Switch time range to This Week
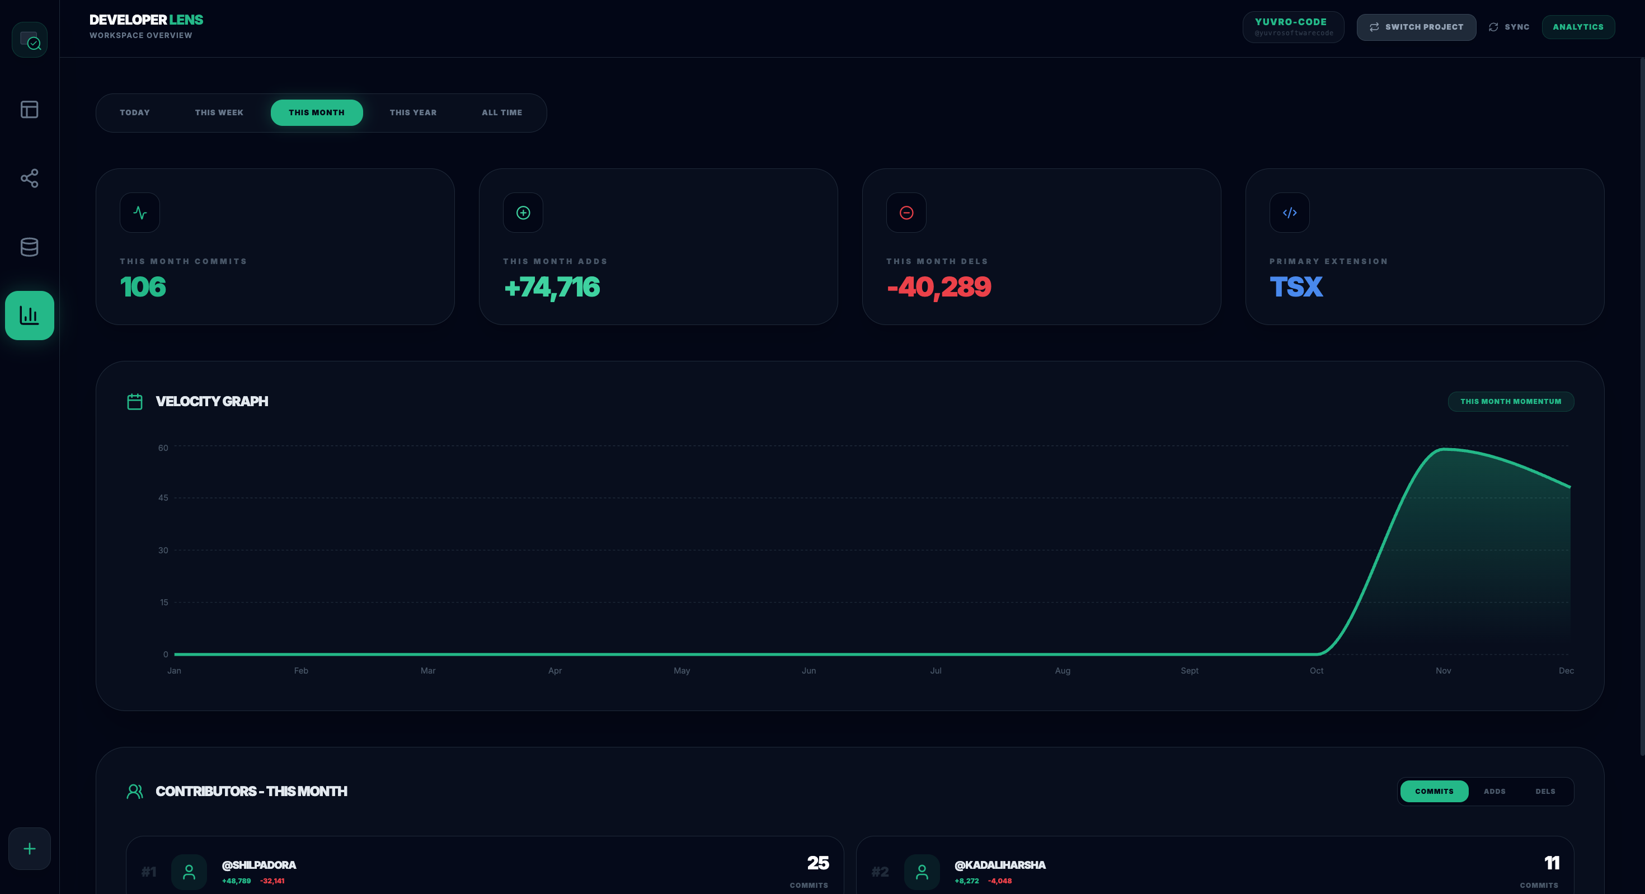The height and width of the screenshot is (894, 1645). pyautogui.click(x=219, y=113)
